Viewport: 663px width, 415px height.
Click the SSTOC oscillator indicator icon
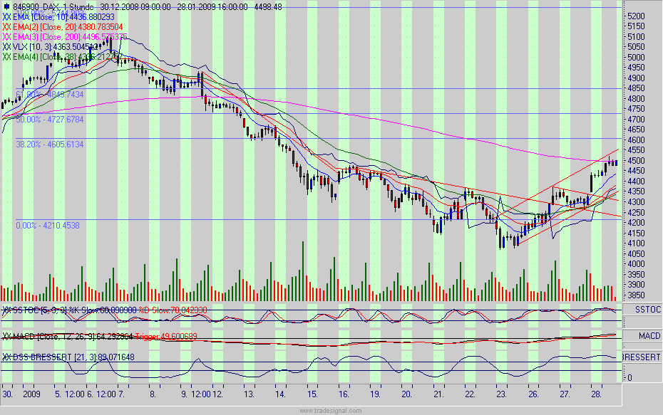click(6, 309)
